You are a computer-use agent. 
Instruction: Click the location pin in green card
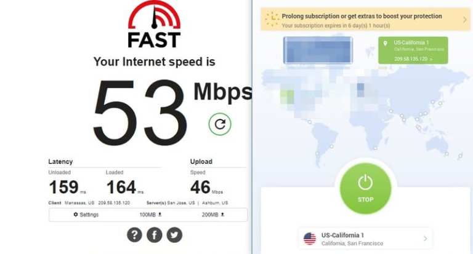tap(385, 44)
